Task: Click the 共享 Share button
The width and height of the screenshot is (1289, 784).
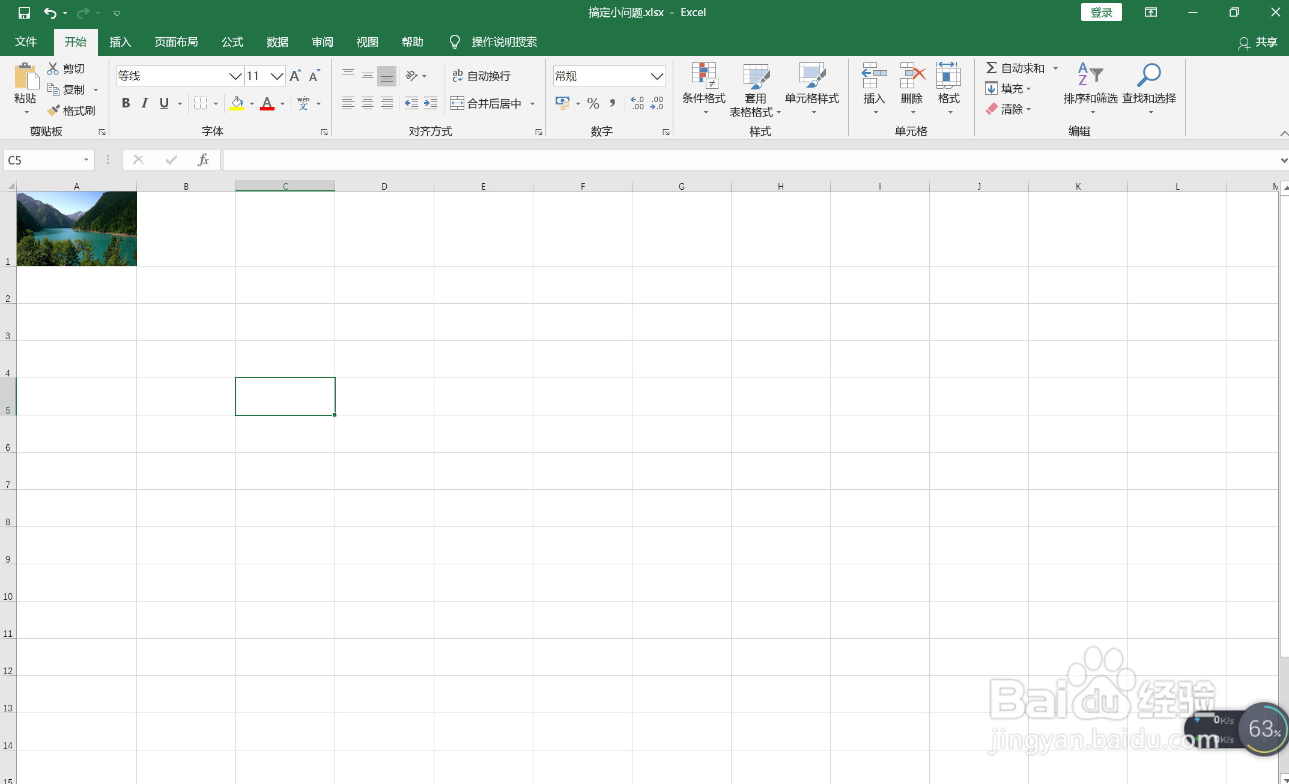Action: pos(1258,42)
